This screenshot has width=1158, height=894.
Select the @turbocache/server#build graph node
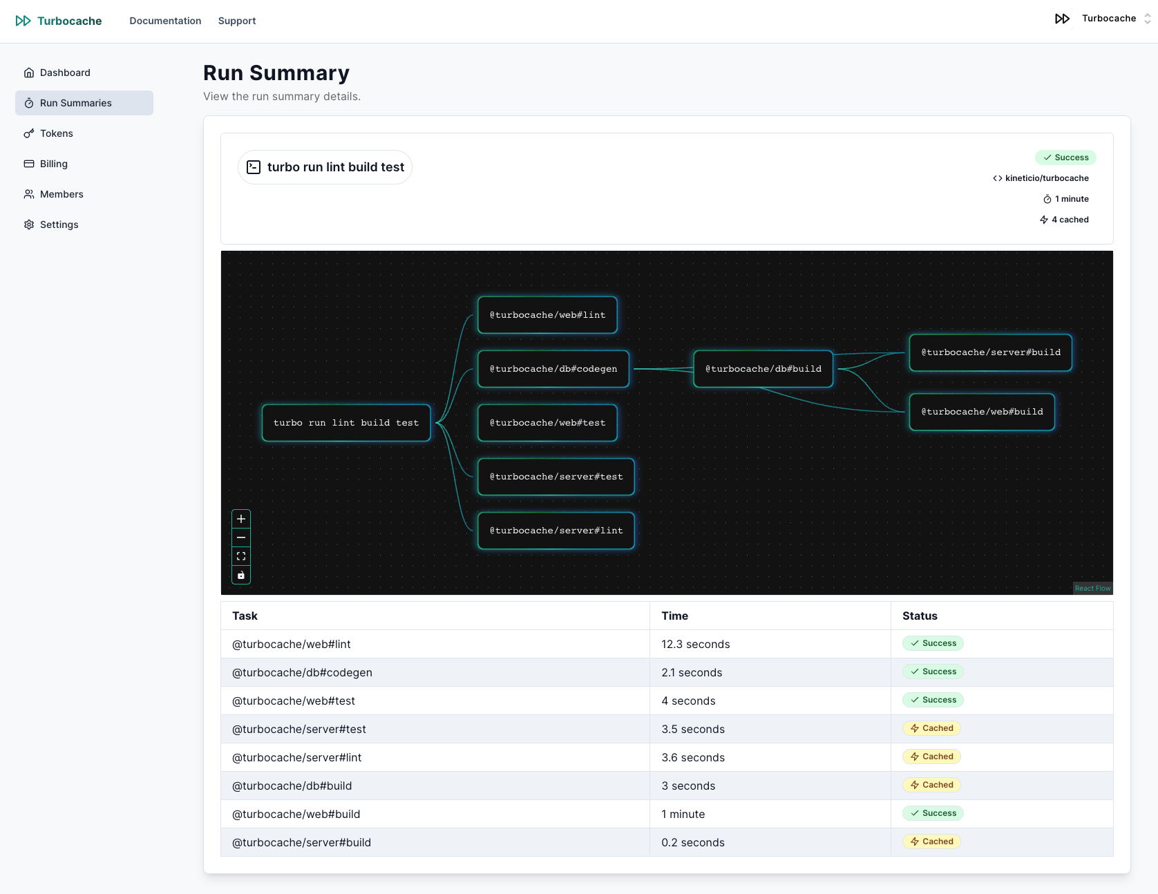tap(991, 352)
